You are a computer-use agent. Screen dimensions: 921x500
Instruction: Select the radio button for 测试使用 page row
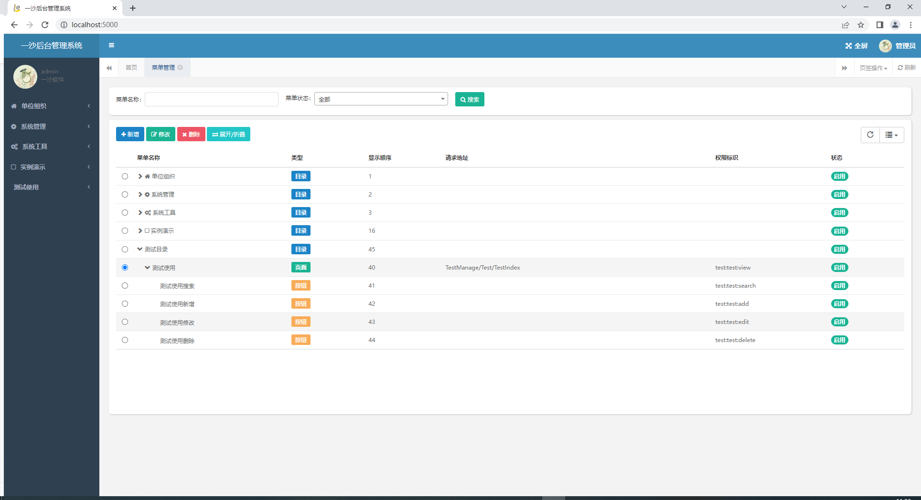click(125, 267)
